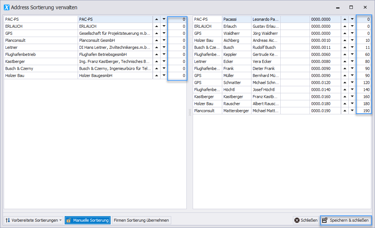Viewport: 375px width, 228px height.
Task: Click down arrow for Schnatter contact row
Action: (352, 83)
